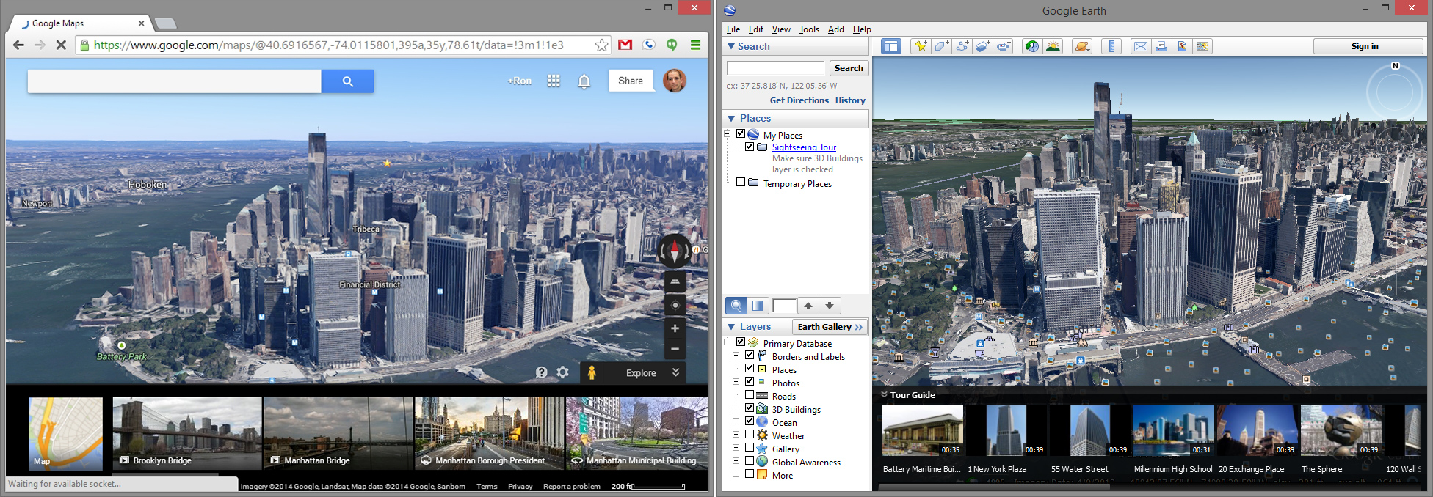Show sunlight across the landscape in Earth
Screen dimensions: 1433x497
click(1053, 46)
